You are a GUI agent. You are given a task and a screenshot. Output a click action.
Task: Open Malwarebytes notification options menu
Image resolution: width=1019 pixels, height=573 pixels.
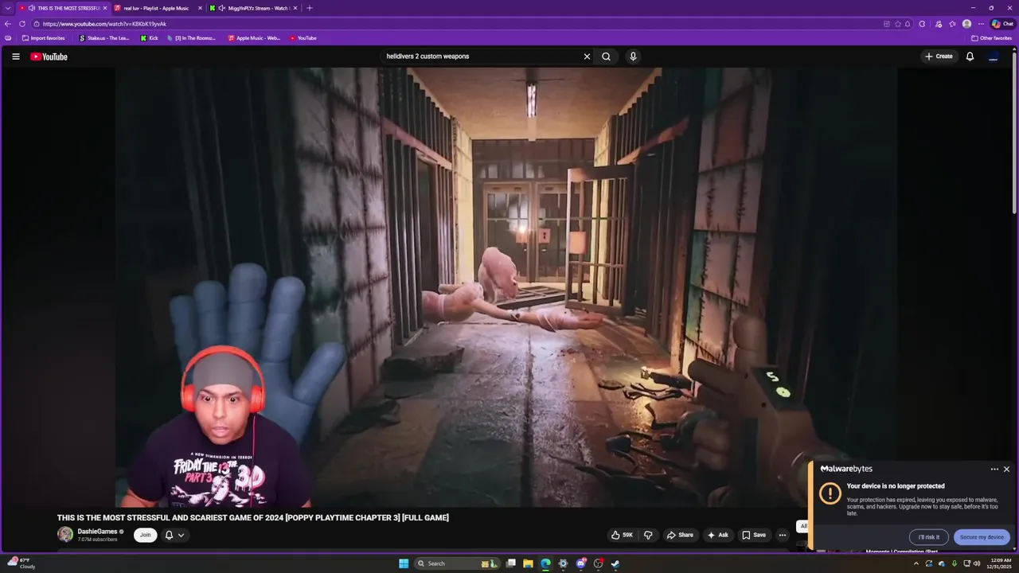pos(994,469)
